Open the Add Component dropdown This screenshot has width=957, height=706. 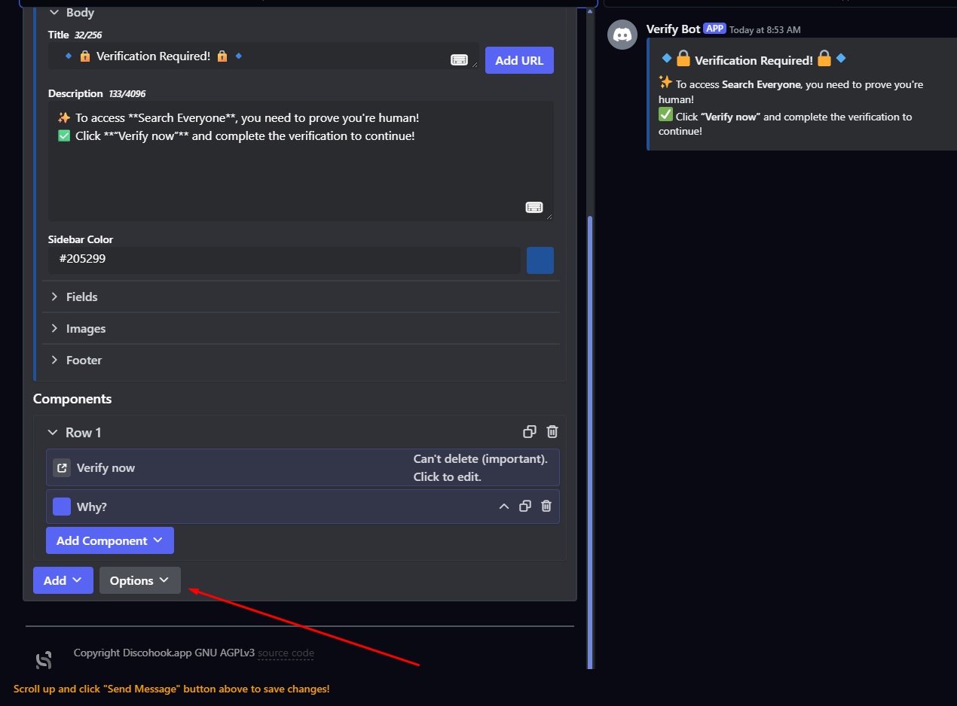click(110, 540)
